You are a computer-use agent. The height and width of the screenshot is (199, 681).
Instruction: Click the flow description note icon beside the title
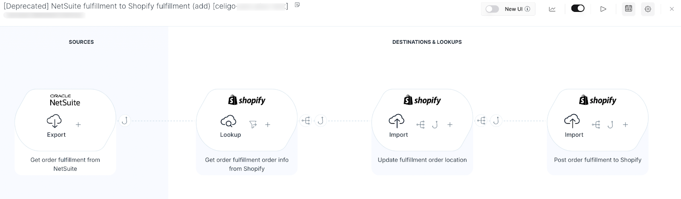[x=298, y=5]
